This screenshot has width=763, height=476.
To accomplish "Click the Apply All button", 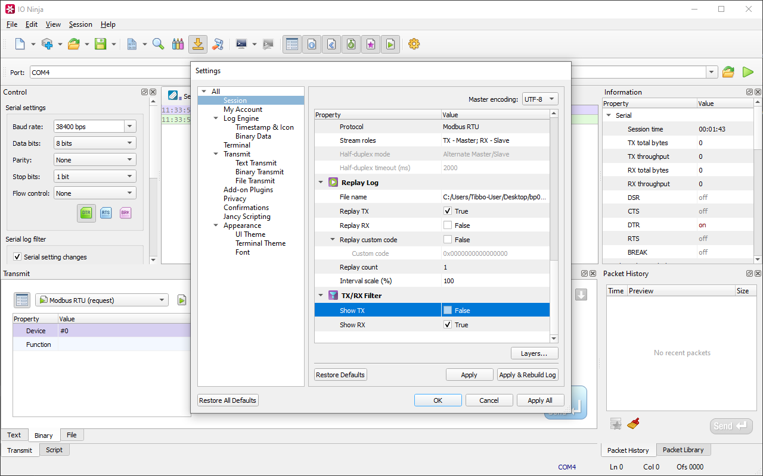I will click(x=540, y=400).
